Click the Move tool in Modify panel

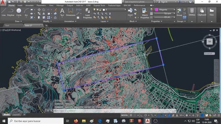pos(39,10)
